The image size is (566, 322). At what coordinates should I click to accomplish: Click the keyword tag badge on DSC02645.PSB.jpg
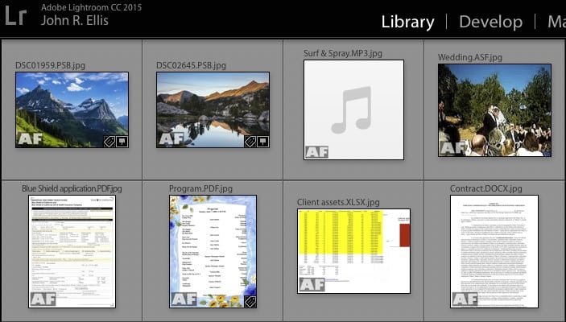(250, 142)
